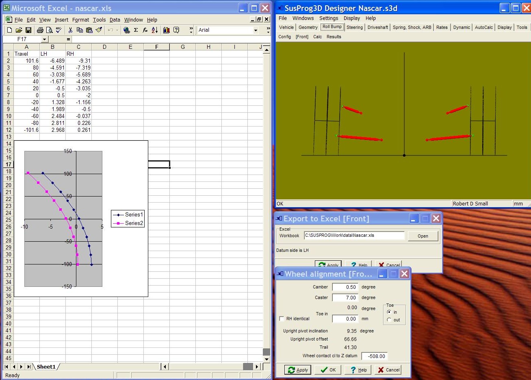Click the Format Painter brush icon
This screenshot has height=380, width=531.
tap(99, 30)
